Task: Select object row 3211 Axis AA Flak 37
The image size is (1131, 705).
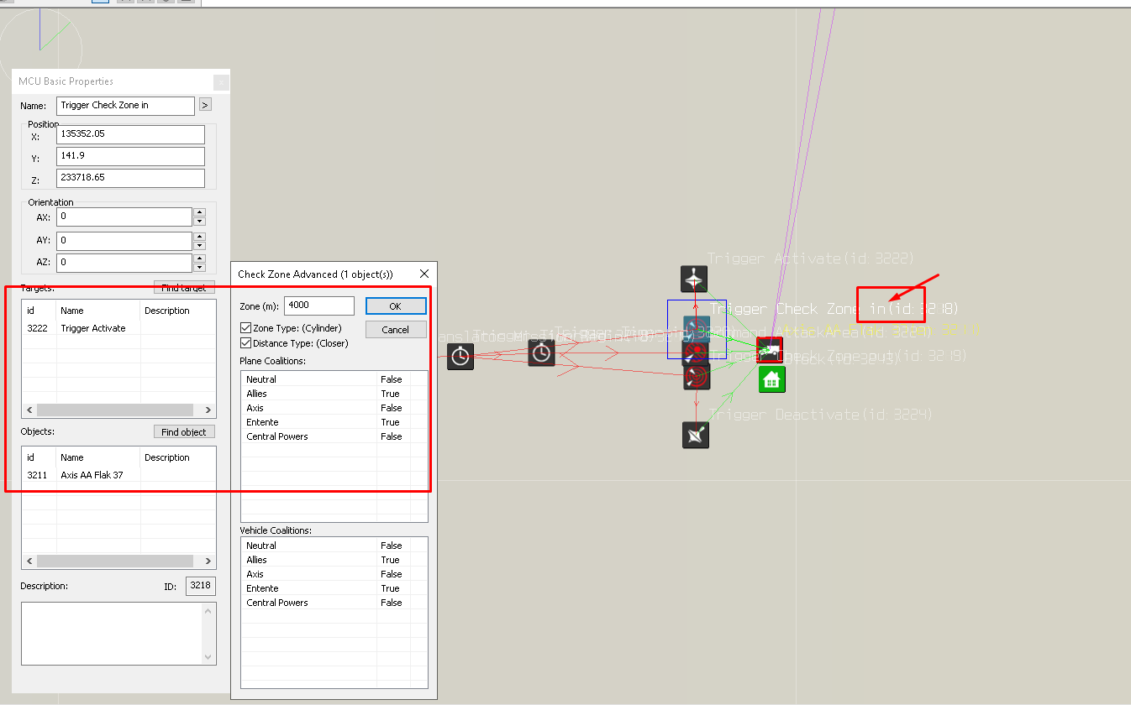Action: click(118, 475)
